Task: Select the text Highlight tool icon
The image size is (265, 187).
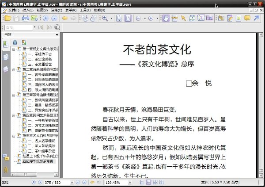Action: pyautogui.click(x=238, y=18)
